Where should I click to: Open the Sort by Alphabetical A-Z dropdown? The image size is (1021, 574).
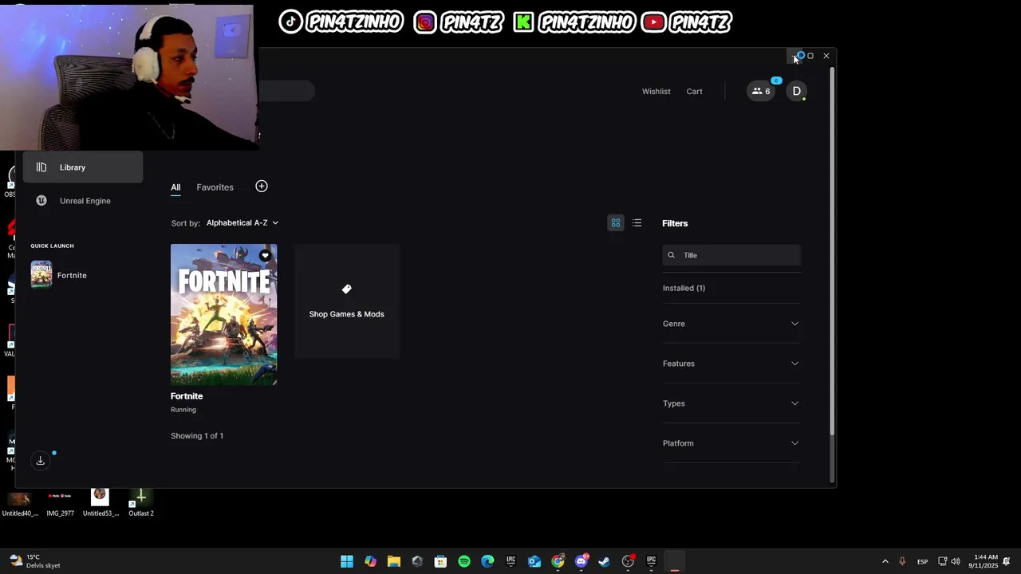[242, 223]
